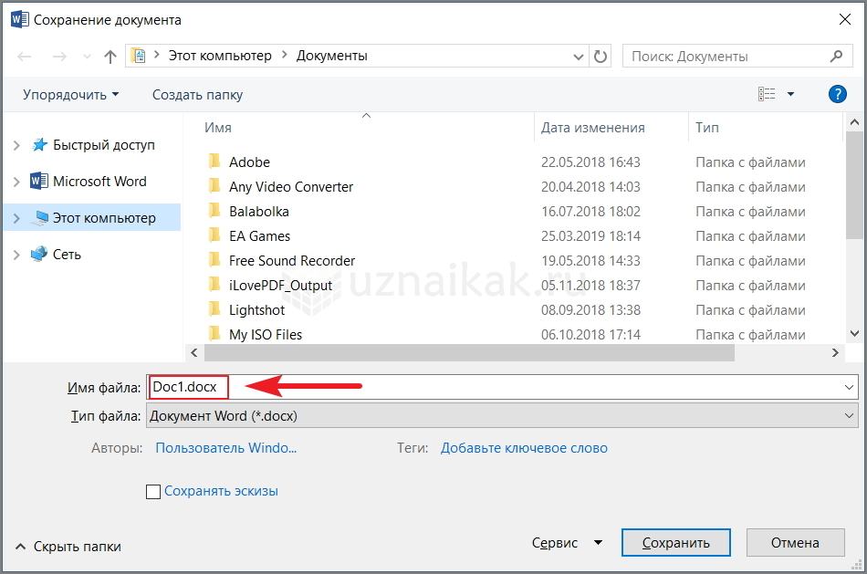The image size is (867, 574).
Task: Open the Тип файла dropdown
Action: (x=501, y=416)
